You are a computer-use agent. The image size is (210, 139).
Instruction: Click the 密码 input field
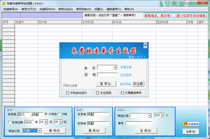(x=107, y=75)
